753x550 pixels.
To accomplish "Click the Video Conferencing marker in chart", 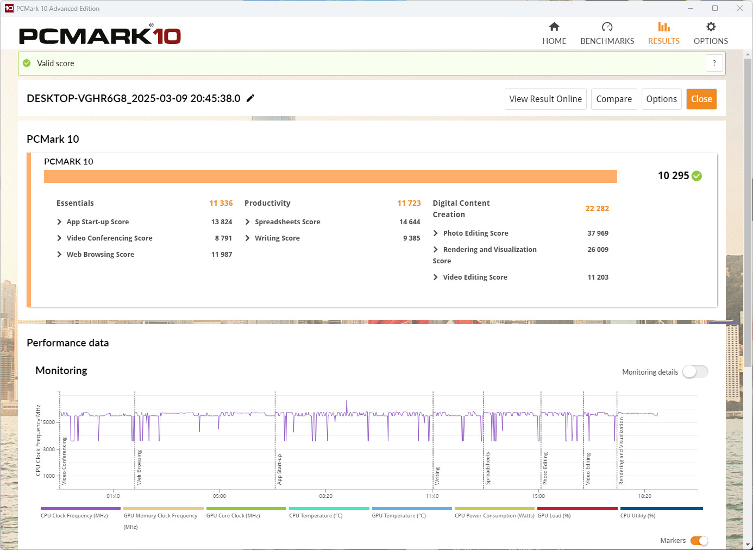I will click(64, 460).
